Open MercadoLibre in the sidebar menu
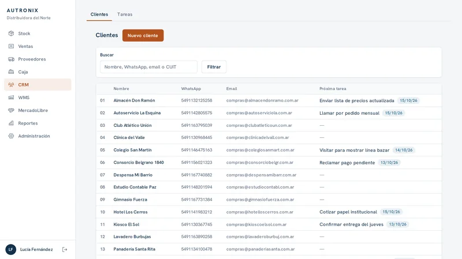462x259 pixels. [38, 110]
